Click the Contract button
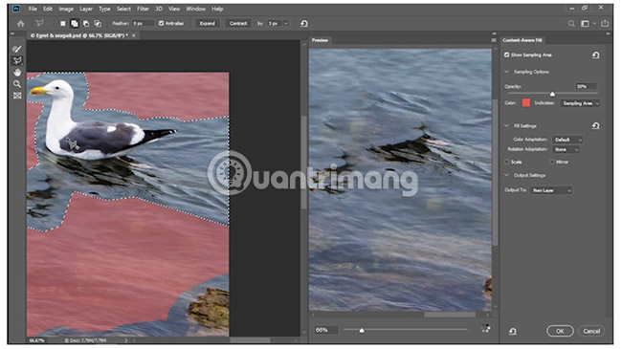The image size is (622, 349). tap(238, 23)
